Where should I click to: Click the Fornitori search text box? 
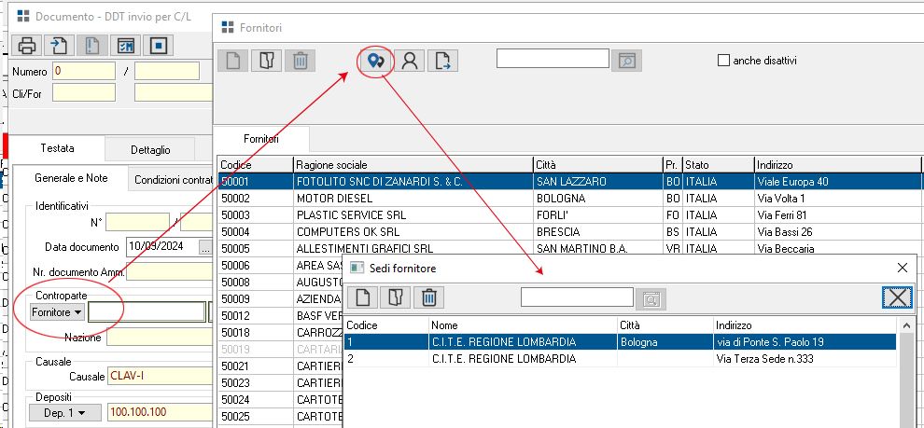click(553, 59)
